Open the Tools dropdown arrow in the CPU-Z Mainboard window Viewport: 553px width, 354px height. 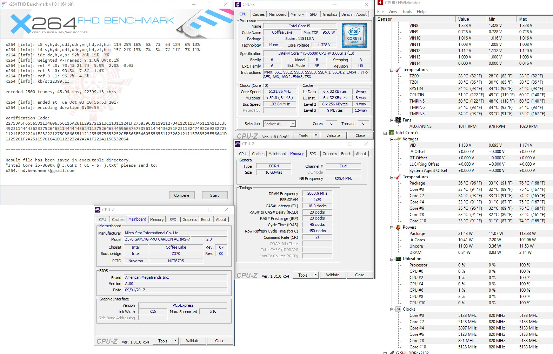[175, 341]
